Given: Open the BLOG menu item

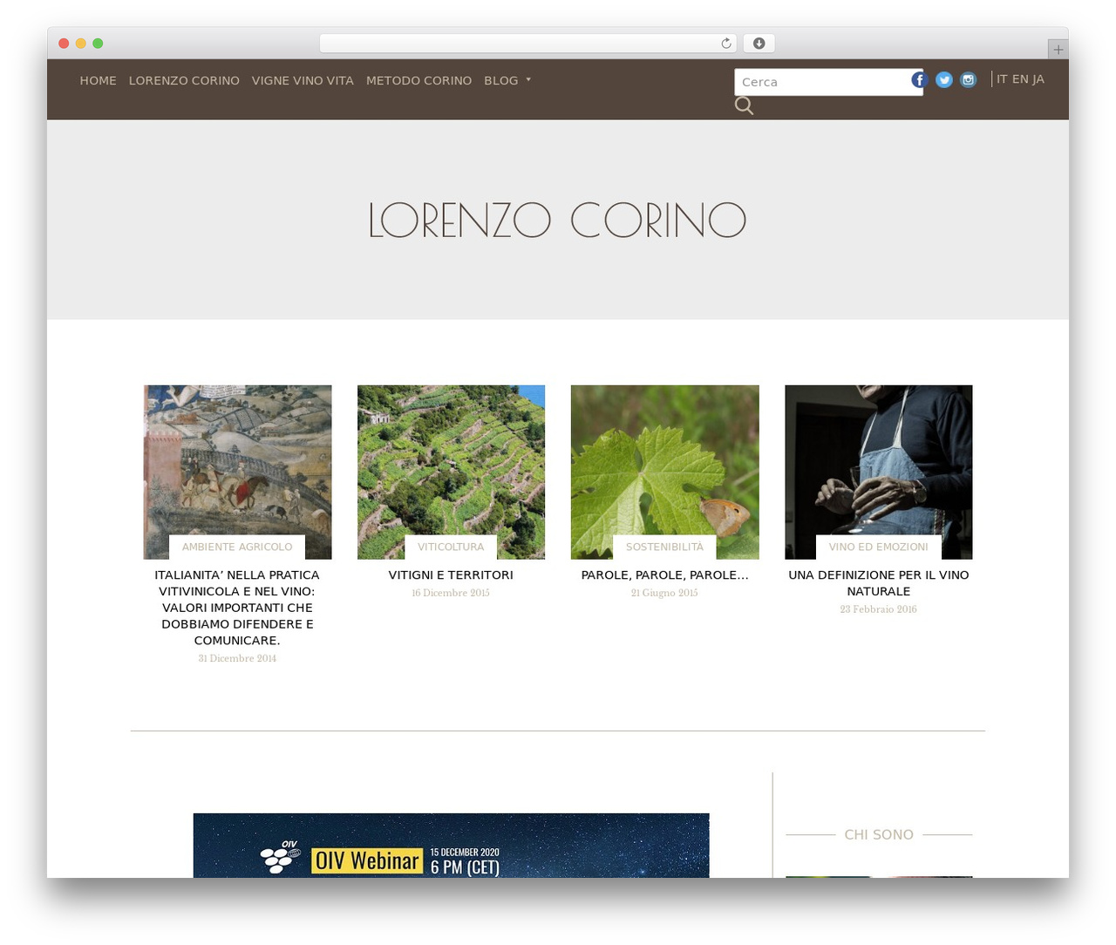Looking at the screenshot, I should tap(501, 80).
